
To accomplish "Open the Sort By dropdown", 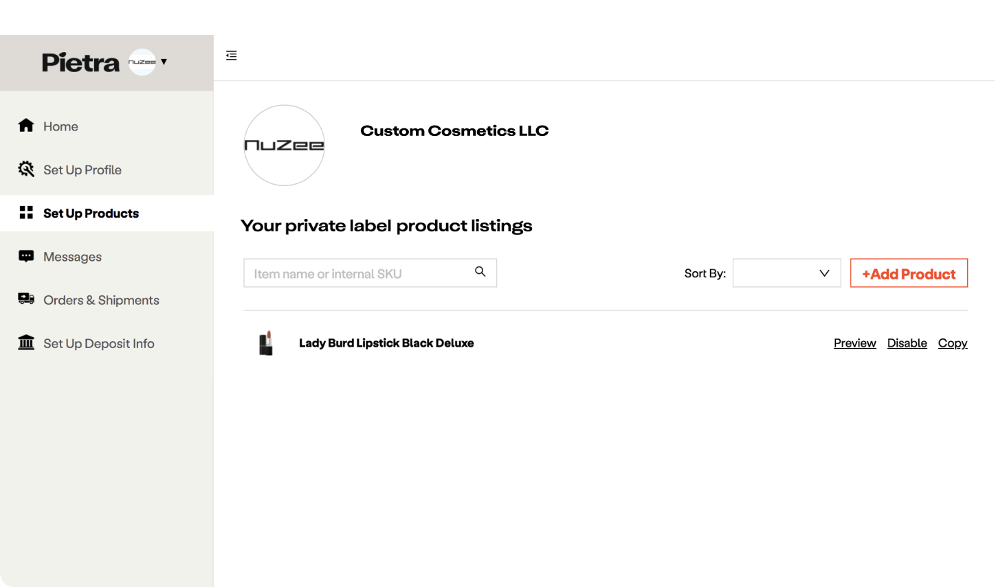I will (x=786, y=273).
